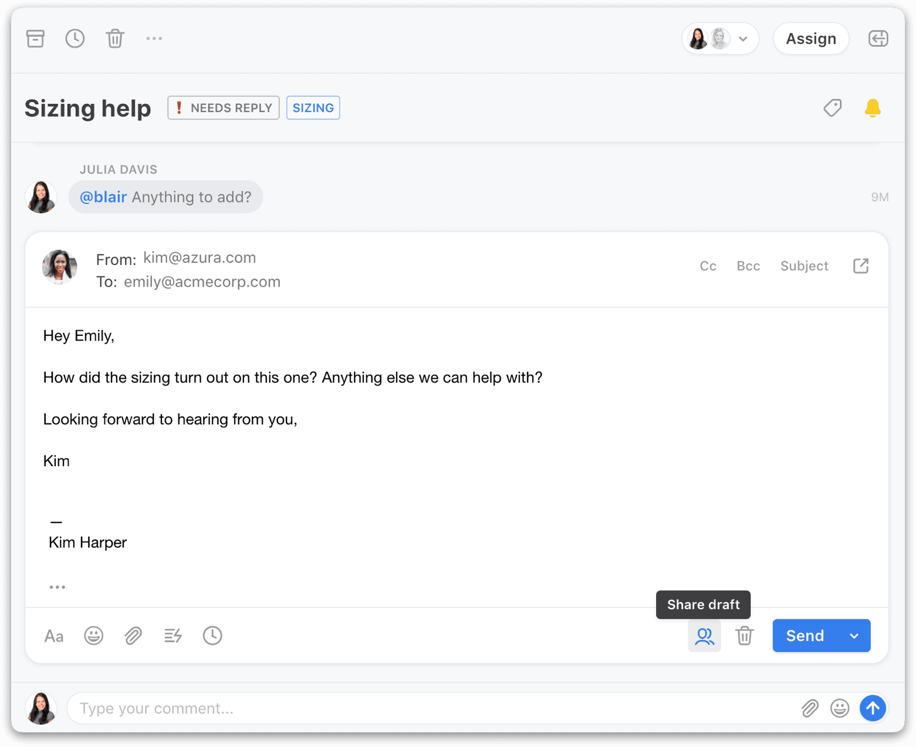Click Julia Davis's avatar beside comment
916x747 pixels.
(41, 197)
